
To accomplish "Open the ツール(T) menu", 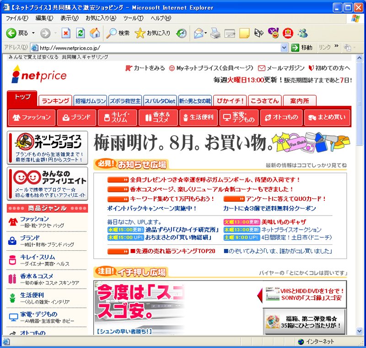I will pos(133,18).
